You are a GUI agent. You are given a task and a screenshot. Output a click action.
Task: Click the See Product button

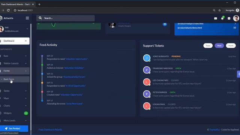coord(14,129)
